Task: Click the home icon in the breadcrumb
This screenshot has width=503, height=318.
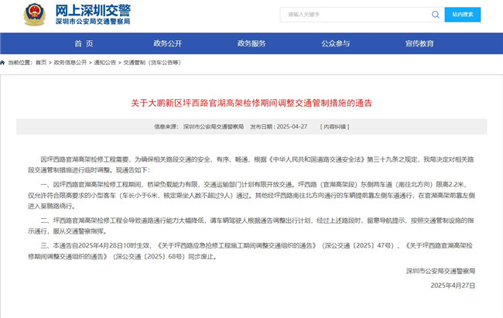Action: 4,61
